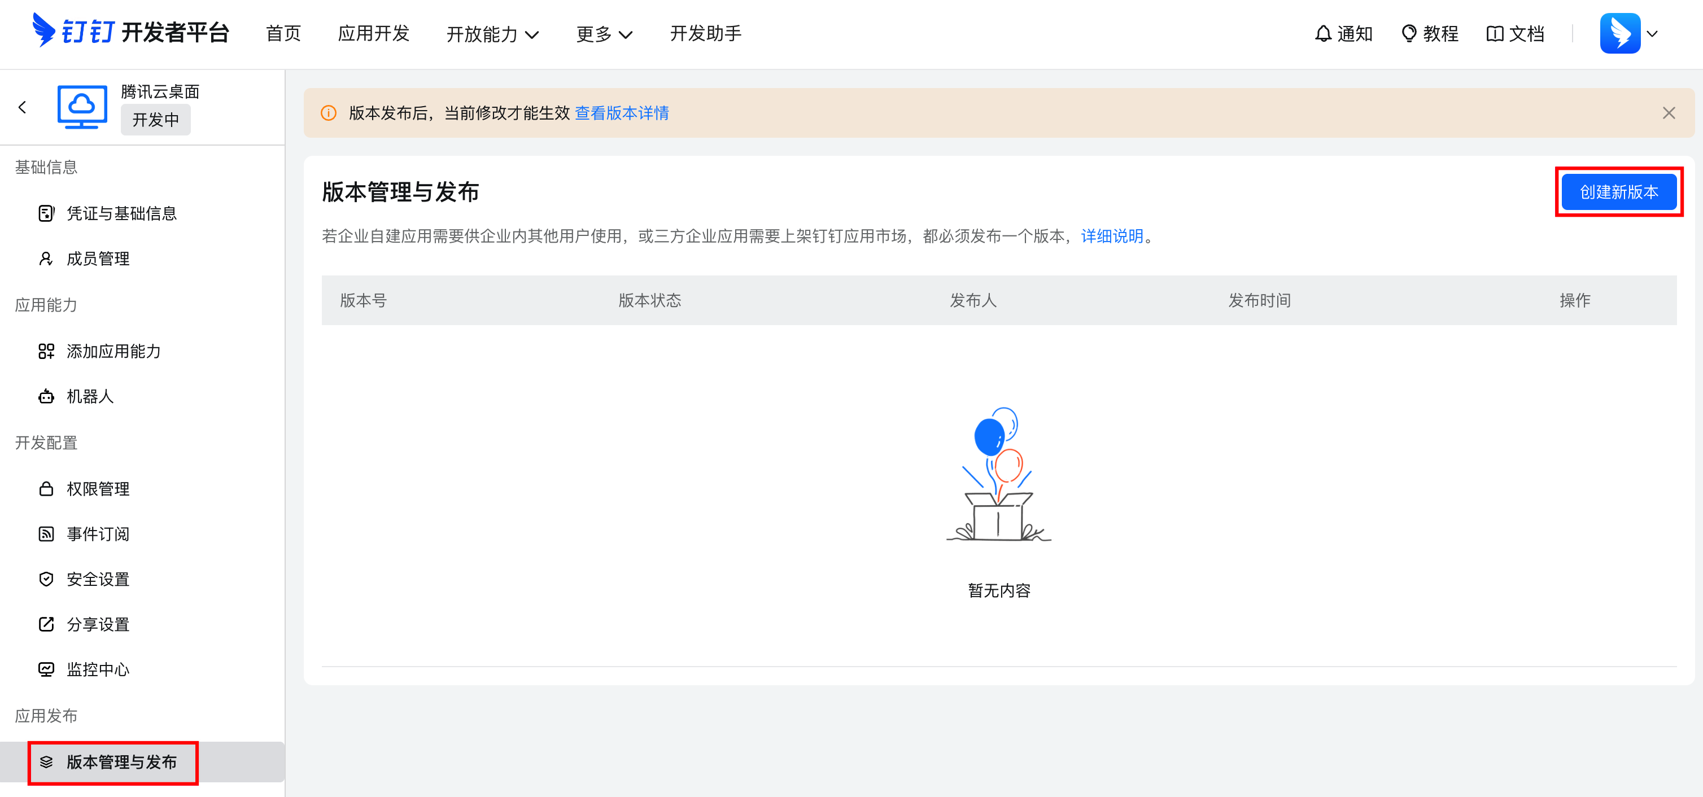Open docs via book icon
Viewport: 1703px width, 797px height.
pyautogui.click(x=1494, y=33)
